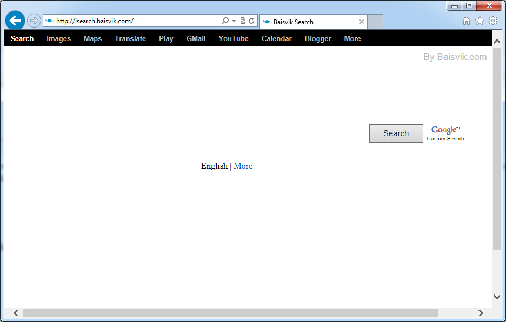The height and width of the screenshot is (322, 506).
Task: Open a new blank tab
Action: point(375,22)
